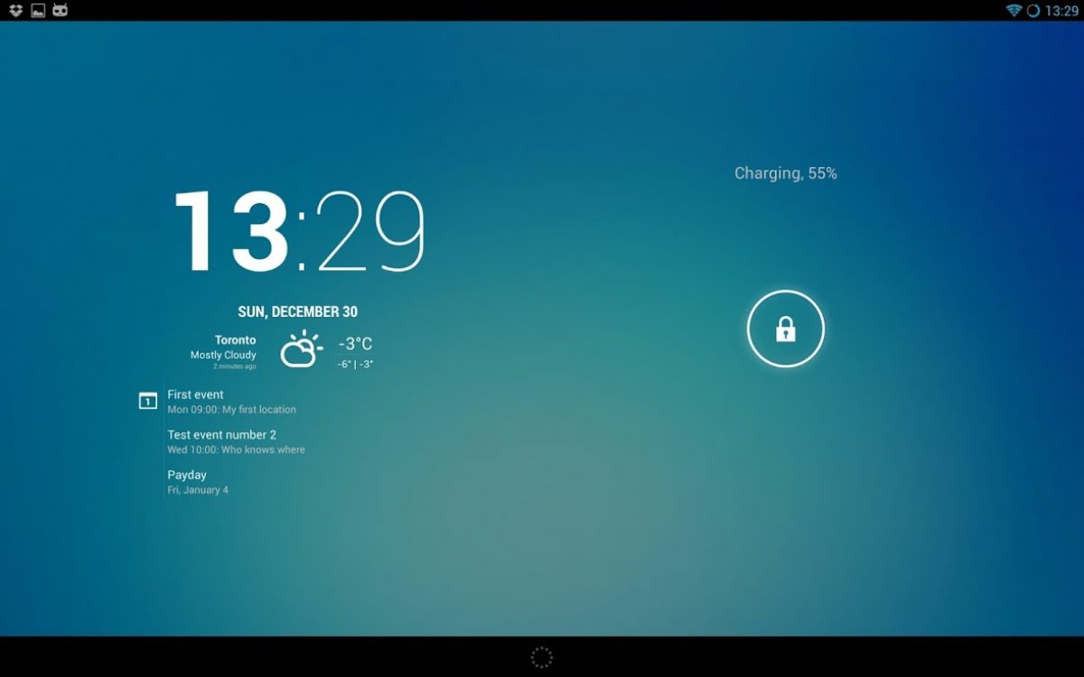This screenshot has width=1084, height=677.
Task: Tap the -3°C current temperature
Action: tap(355, 344)
